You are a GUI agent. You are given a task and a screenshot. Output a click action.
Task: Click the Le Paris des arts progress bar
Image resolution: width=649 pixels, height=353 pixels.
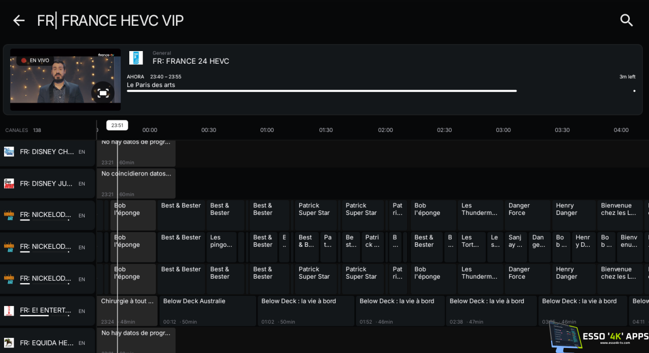click(x=381, y=91)
